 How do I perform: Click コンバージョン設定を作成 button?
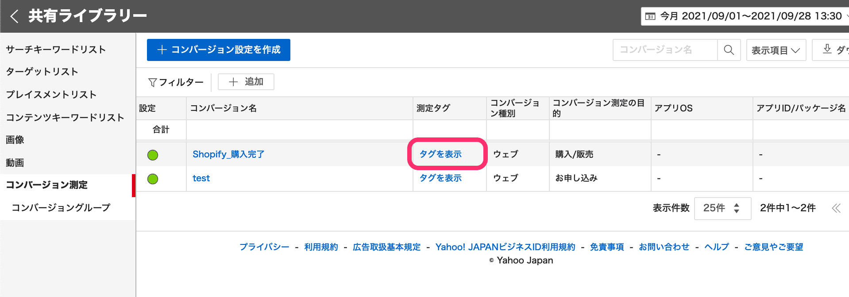(x=219, y=50)
